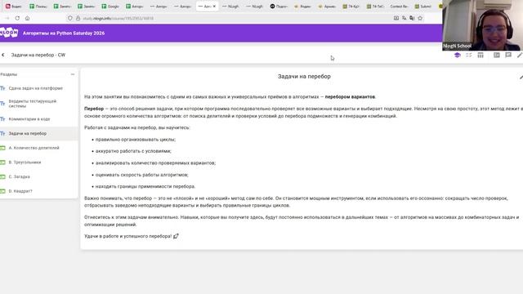Click the NlogN School webcam thumbnail
523x294 pixels.
[482, 25]
